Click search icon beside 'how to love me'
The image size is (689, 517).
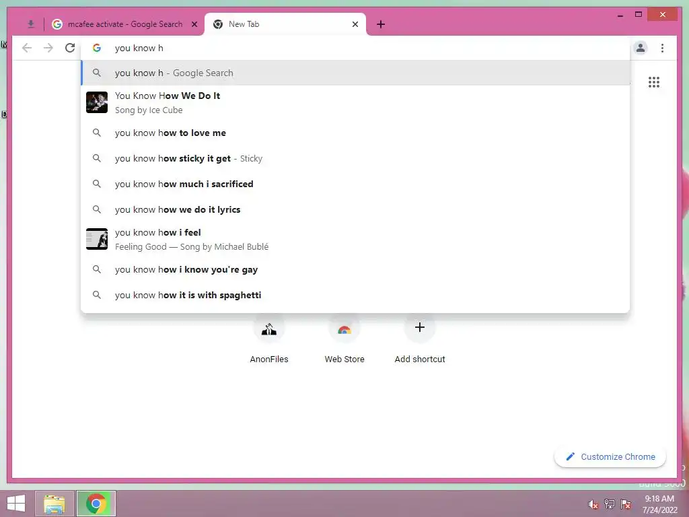click(x=97, y=133)
